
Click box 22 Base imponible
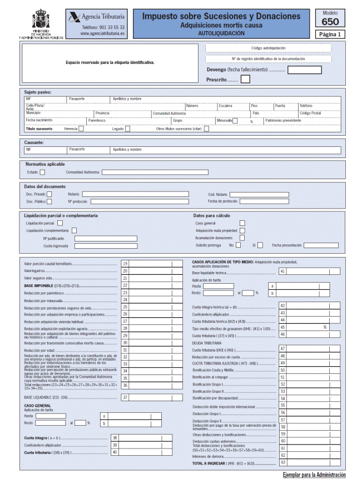152,285
